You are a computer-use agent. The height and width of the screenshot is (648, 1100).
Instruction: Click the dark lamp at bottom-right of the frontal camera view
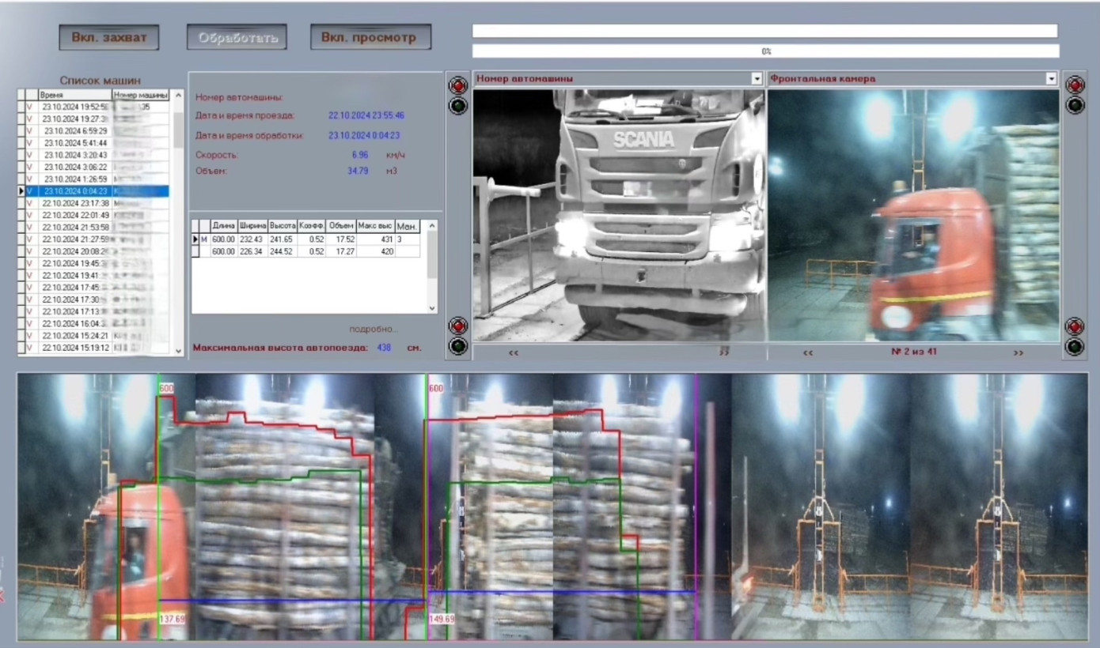[1074, 346]
